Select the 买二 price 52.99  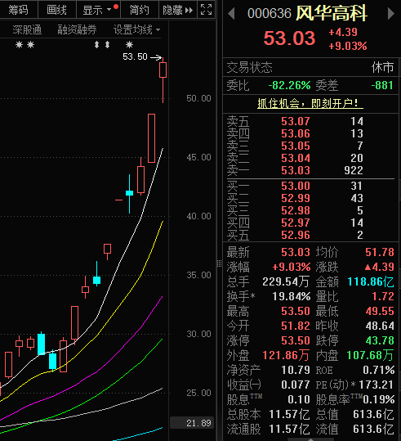[x=296, y=198]
